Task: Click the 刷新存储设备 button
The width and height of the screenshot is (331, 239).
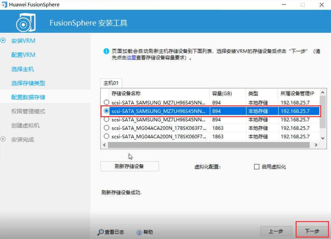Action: pos(130,166)
